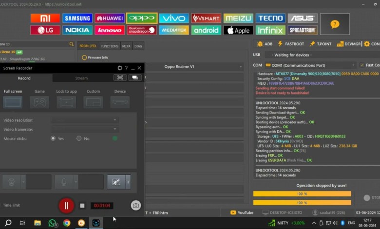Set Mouse clicks to Yes
Image resolution: width=380 pixels, height=229 pixels.
tap(53, 138)
